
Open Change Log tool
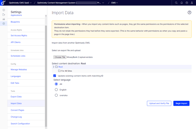[x=16, y=117]
